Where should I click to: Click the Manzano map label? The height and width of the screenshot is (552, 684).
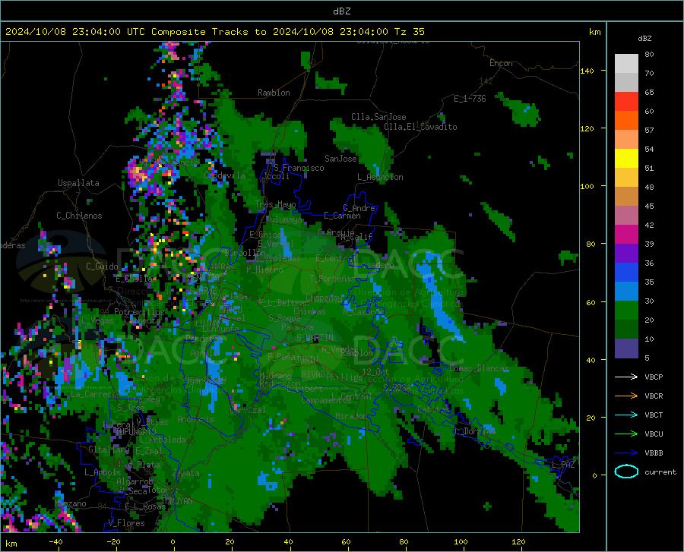coord(70,503)
